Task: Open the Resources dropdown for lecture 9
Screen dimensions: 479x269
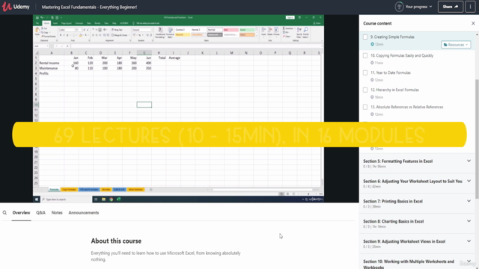Action: 456,45
